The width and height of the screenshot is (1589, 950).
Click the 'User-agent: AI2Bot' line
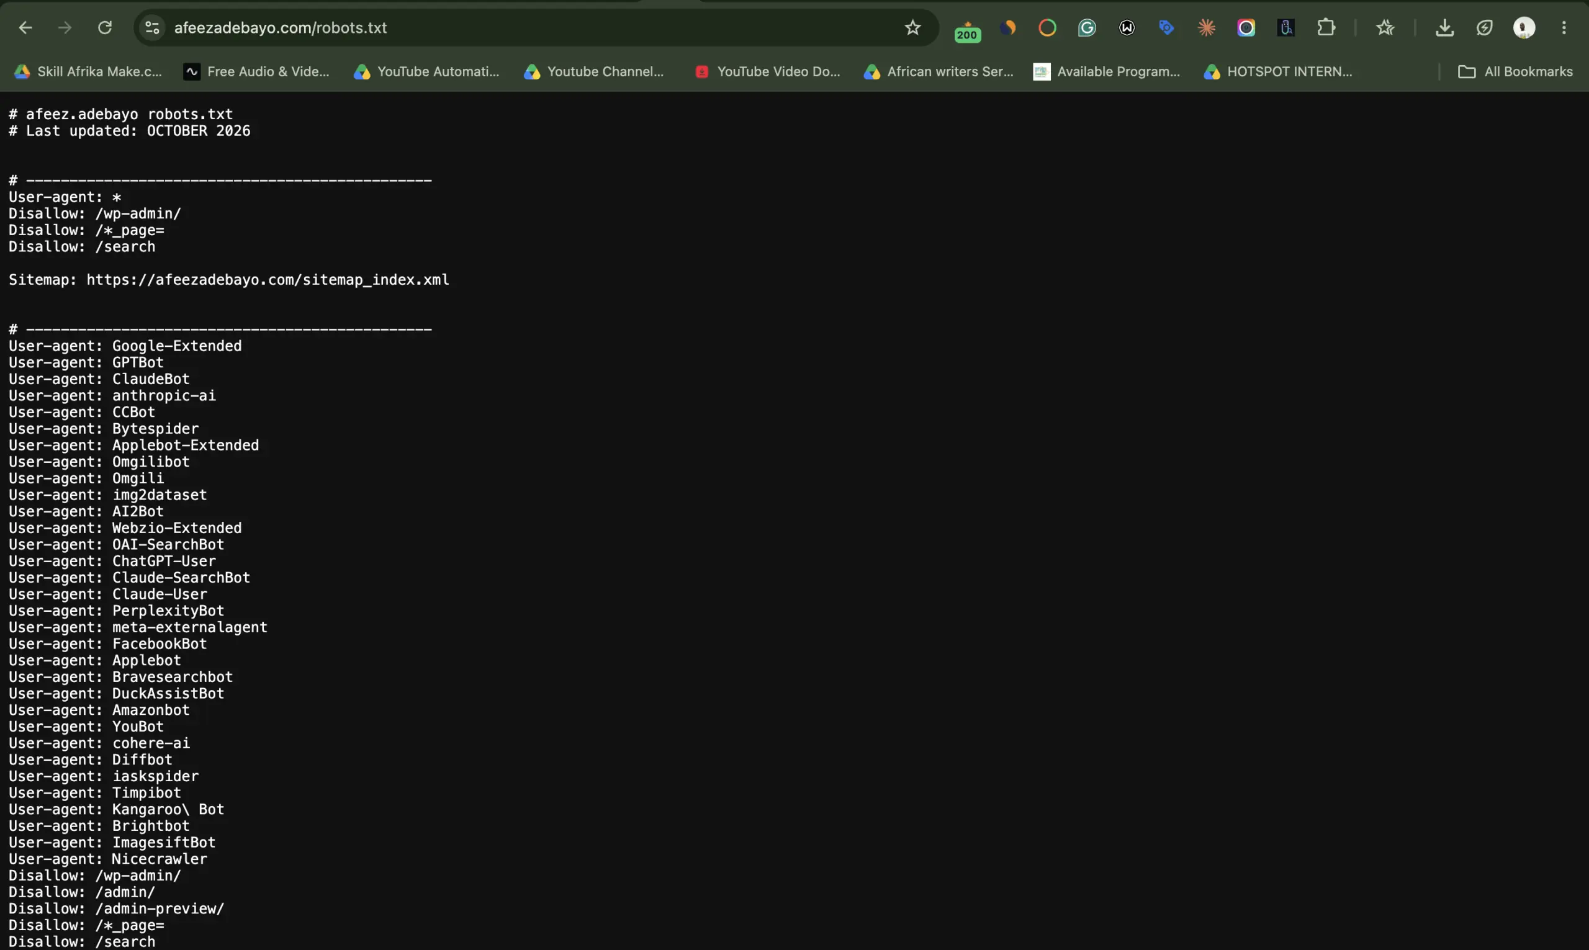pos(86,511)
